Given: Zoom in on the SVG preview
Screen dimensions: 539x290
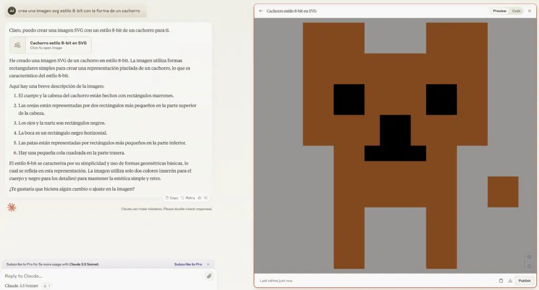Looking at the screenshot, I should [x=530, y=257].
